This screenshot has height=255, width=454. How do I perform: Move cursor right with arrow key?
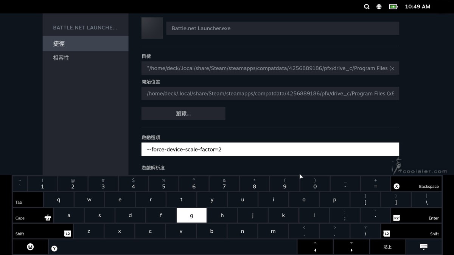pyautogui.click(x=351, y=247)
